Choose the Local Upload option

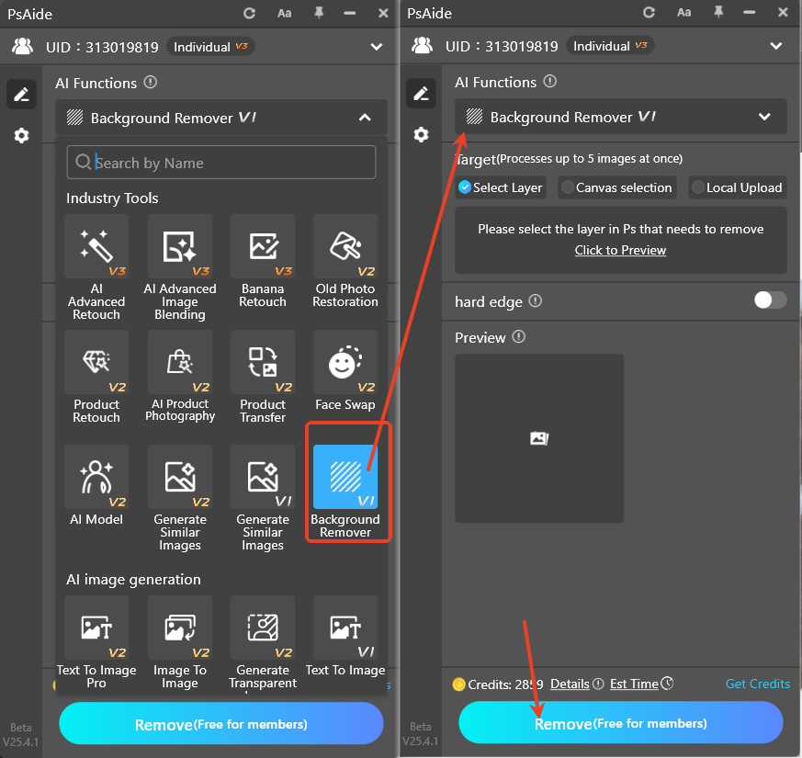pos(737,187)
